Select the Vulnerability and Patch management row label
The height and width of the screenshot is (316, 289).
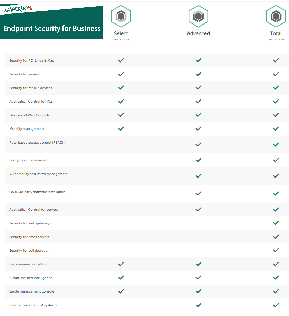38,174
